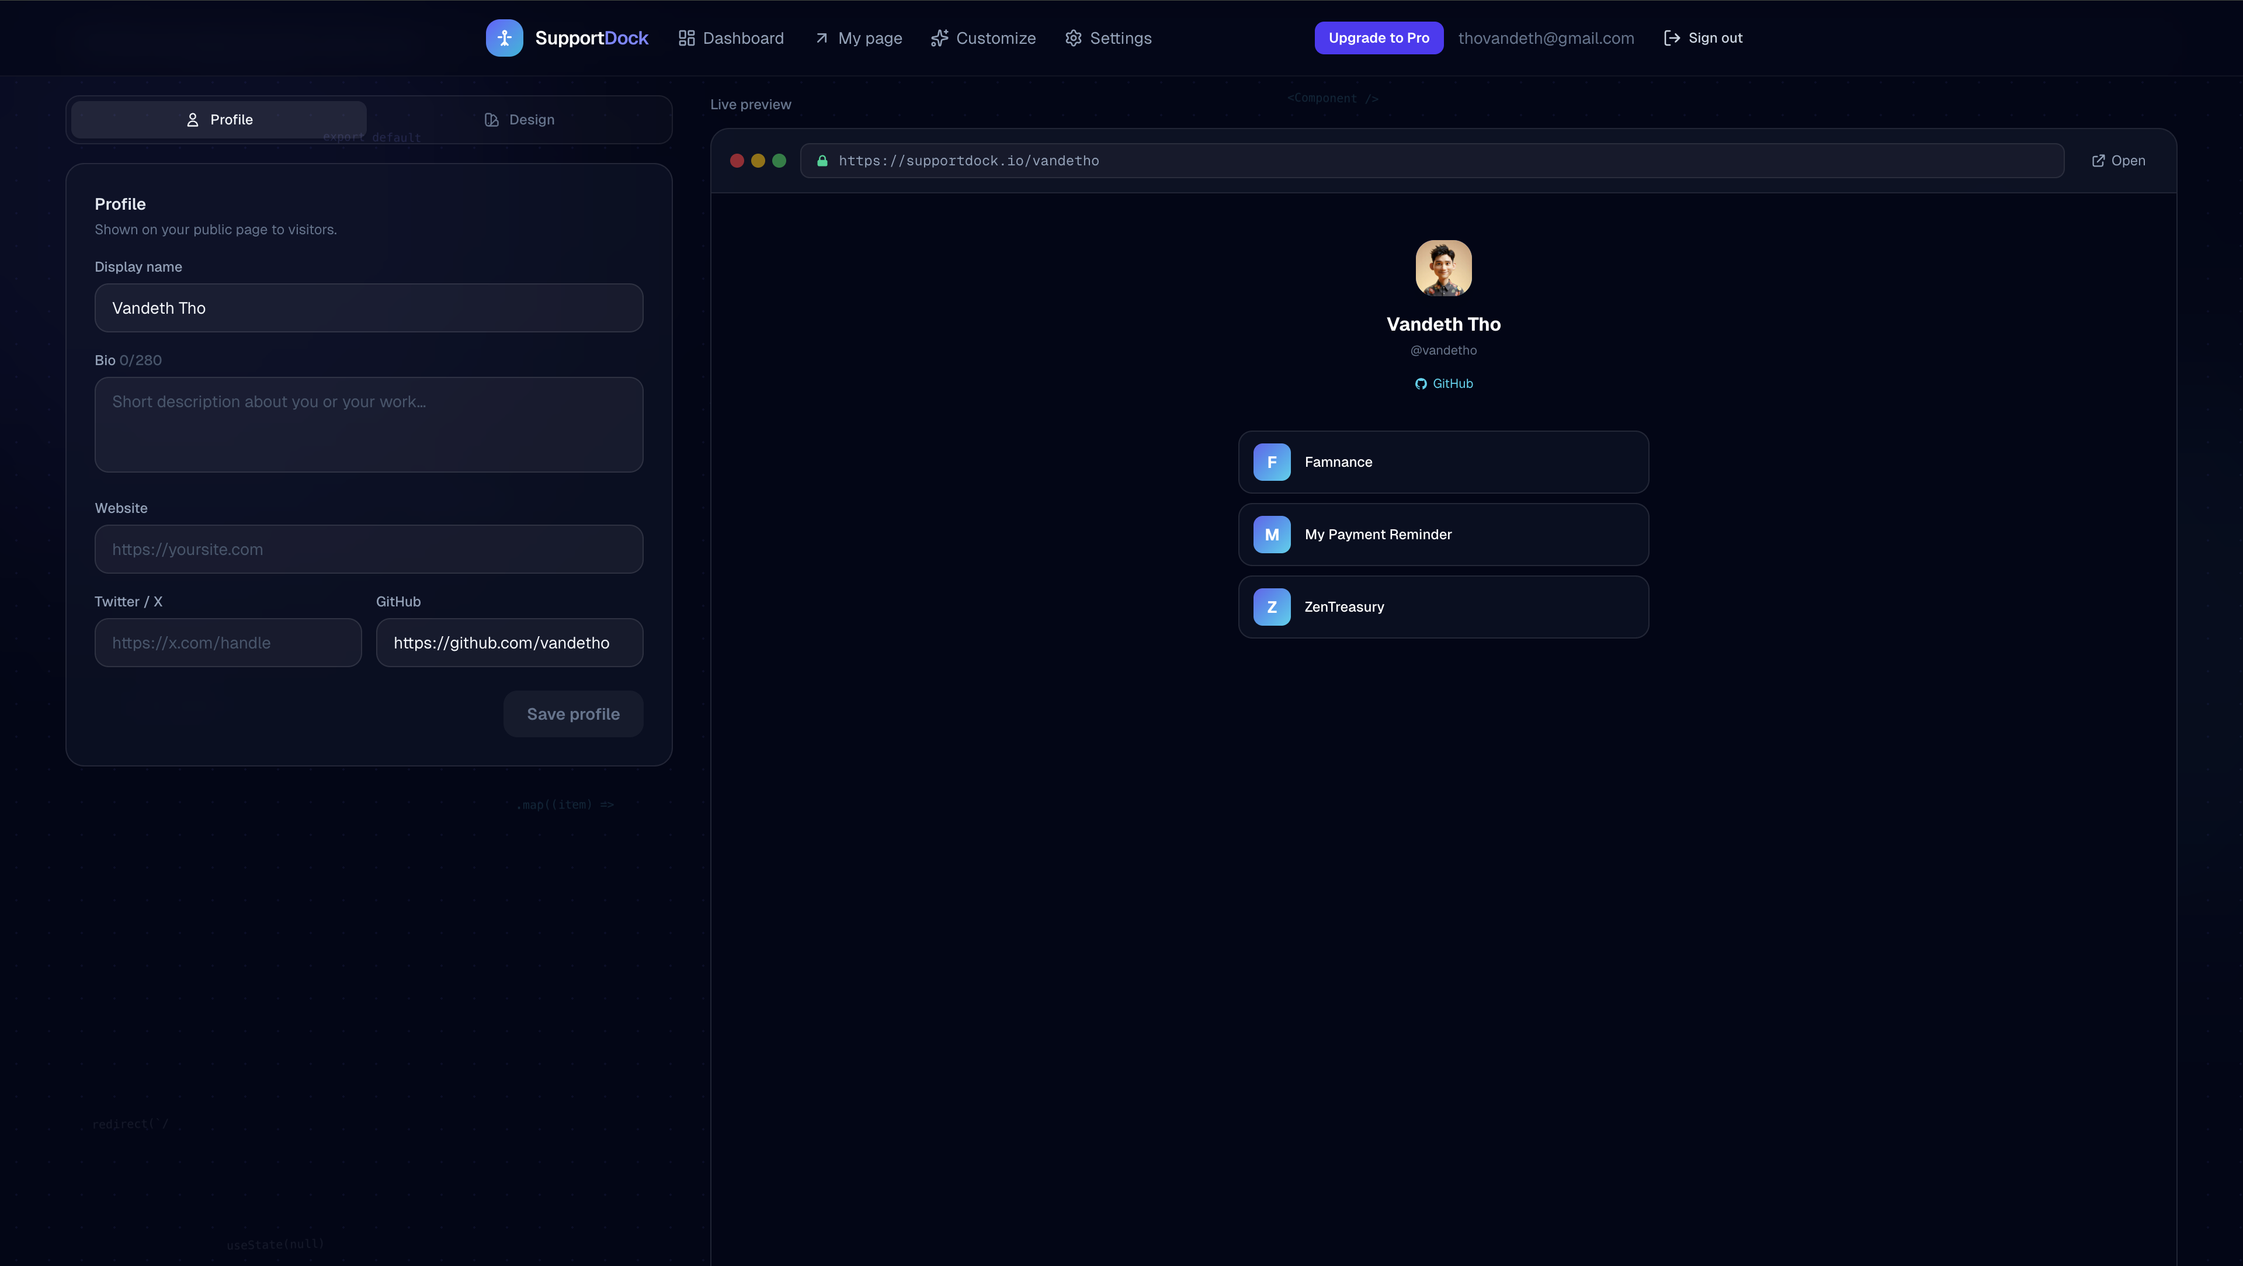Click into the Display name field
The height and width of the screenshot is (1266, 2243).
(x=369, y=307)
